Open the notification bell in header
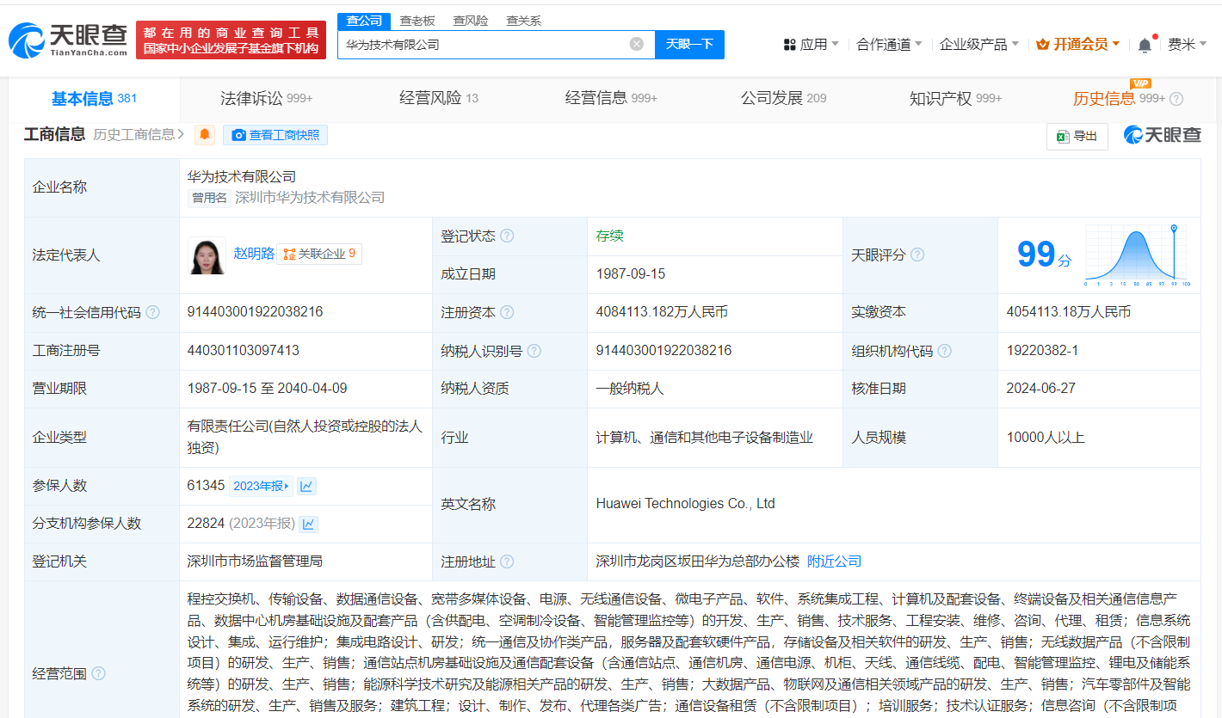 [x=1144, y=45]
